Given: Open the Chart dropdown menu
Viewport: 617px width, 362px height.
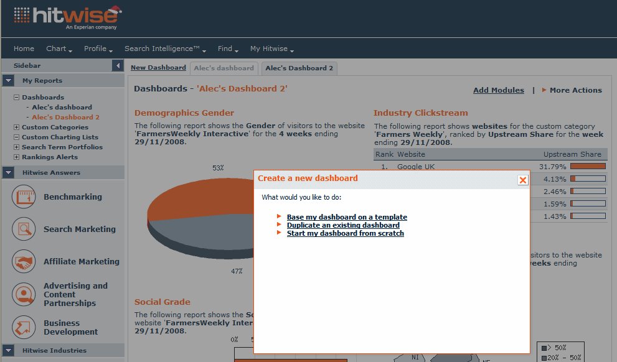Looking at the screenshot, I should (x=59, y=49).
